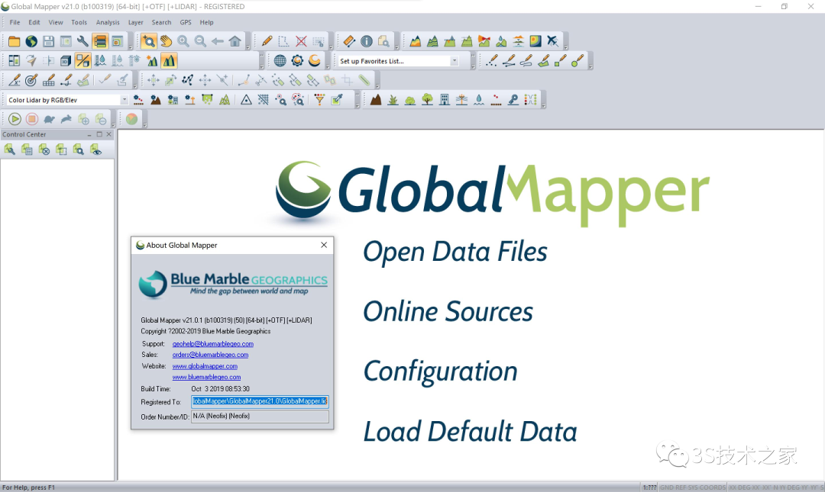
Task: Expand the Color Lidar by RGB/Elev dropdown
Action: (x=125, y=98)
